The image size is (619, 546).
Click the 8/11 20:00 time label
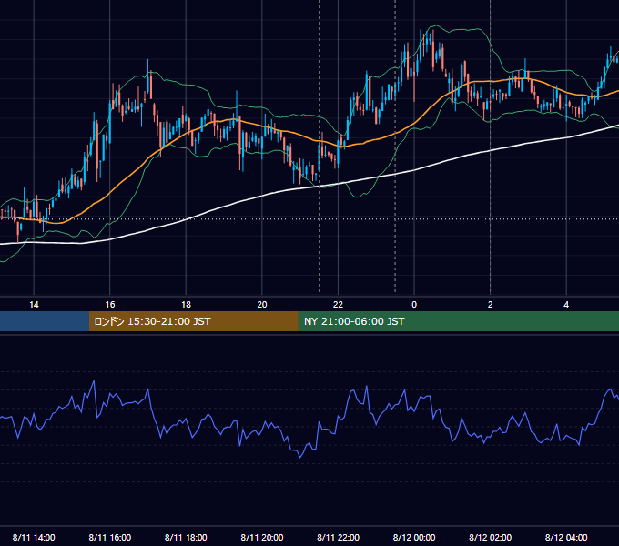pos(262,537)
